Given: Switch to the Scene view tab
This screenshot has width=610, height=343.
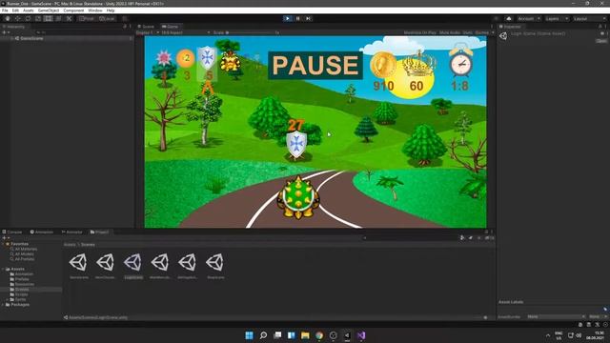Looking at the screenshot, I should click(x=147, y=27).
